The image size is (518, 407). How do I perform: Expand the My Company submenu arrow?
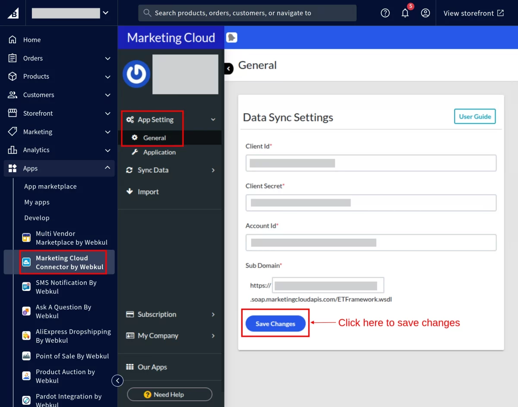[x=213, y=335]
